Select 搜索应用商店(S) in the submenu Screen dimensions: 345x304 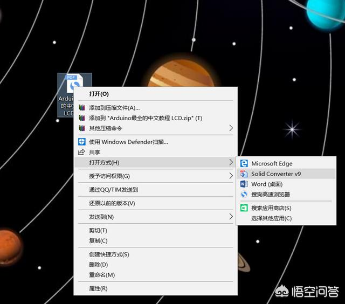286,208
